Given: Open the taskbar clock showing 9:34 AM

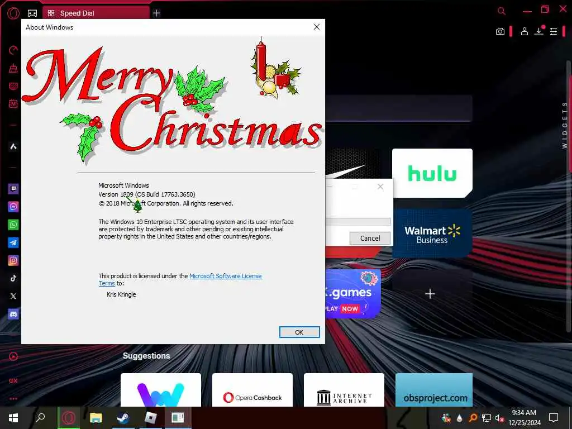Looking at the screenshot, I should click(524, 418).
